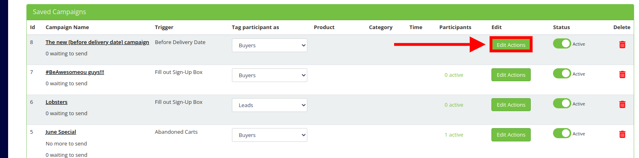Delete the Lobsters campaign via trash icon
Image resolution: width=639 pixels, height=158 pixels.
pyautogui.click(x=622, y=104)
